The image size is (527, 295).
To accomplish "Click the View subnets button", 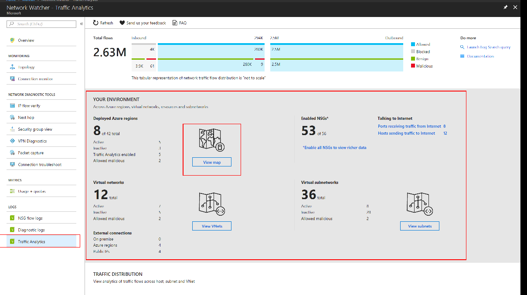I will (x=419, y=226).
